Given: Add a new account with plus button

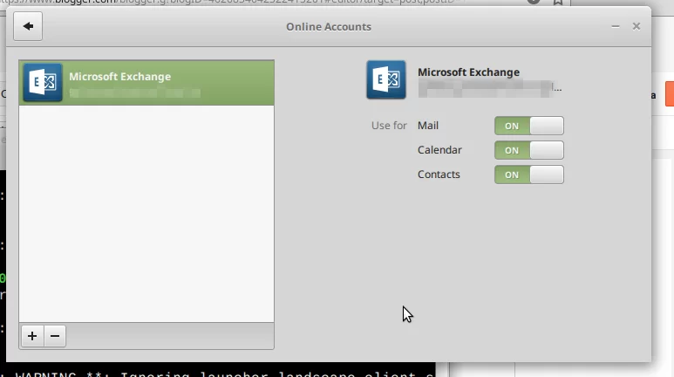Looking at the screenshot, I should (32, 336).
